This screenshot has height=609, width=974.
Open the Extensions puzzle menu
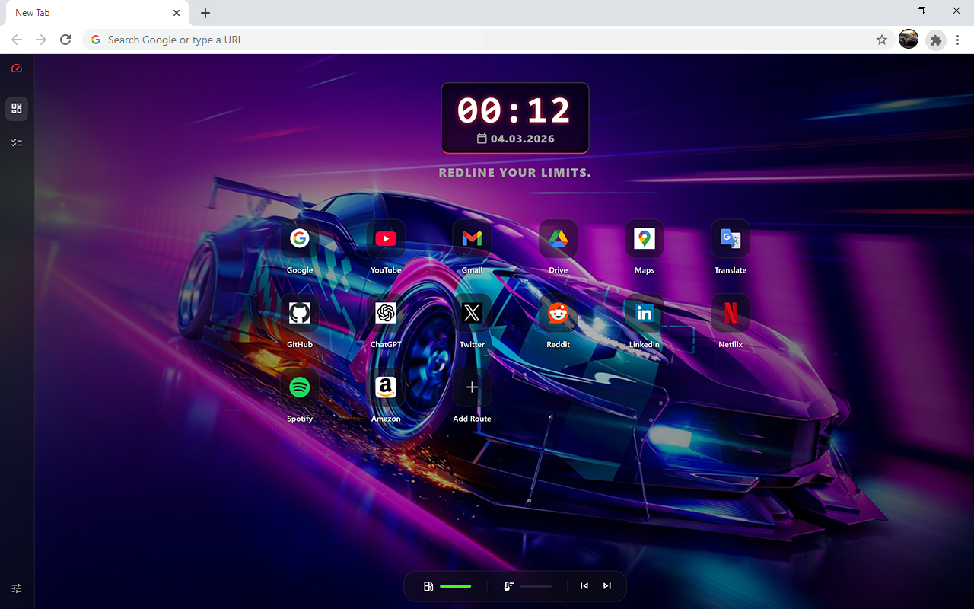[x=935, y=40]
